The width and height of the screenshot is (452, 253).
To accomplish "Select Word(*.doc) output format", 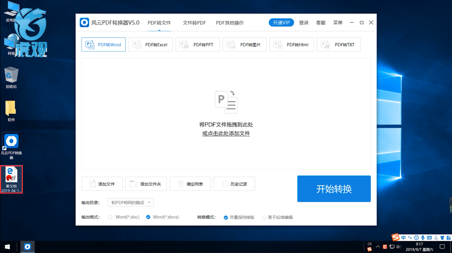I will [x=124, y=217].
